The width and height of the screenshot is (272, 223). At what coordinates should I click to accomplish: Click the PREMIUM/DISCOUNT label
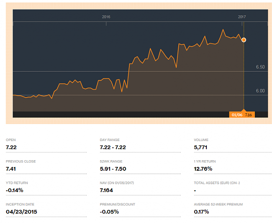(118, 204)
